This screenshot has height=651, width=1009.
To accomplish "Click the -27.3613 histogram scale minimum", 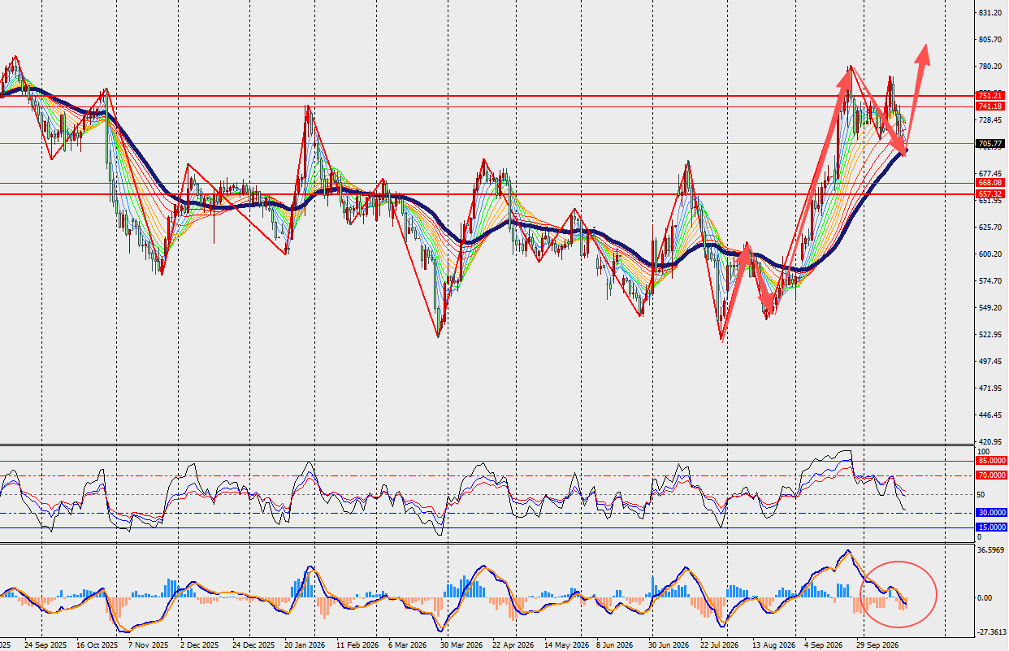I will point(992,631).
